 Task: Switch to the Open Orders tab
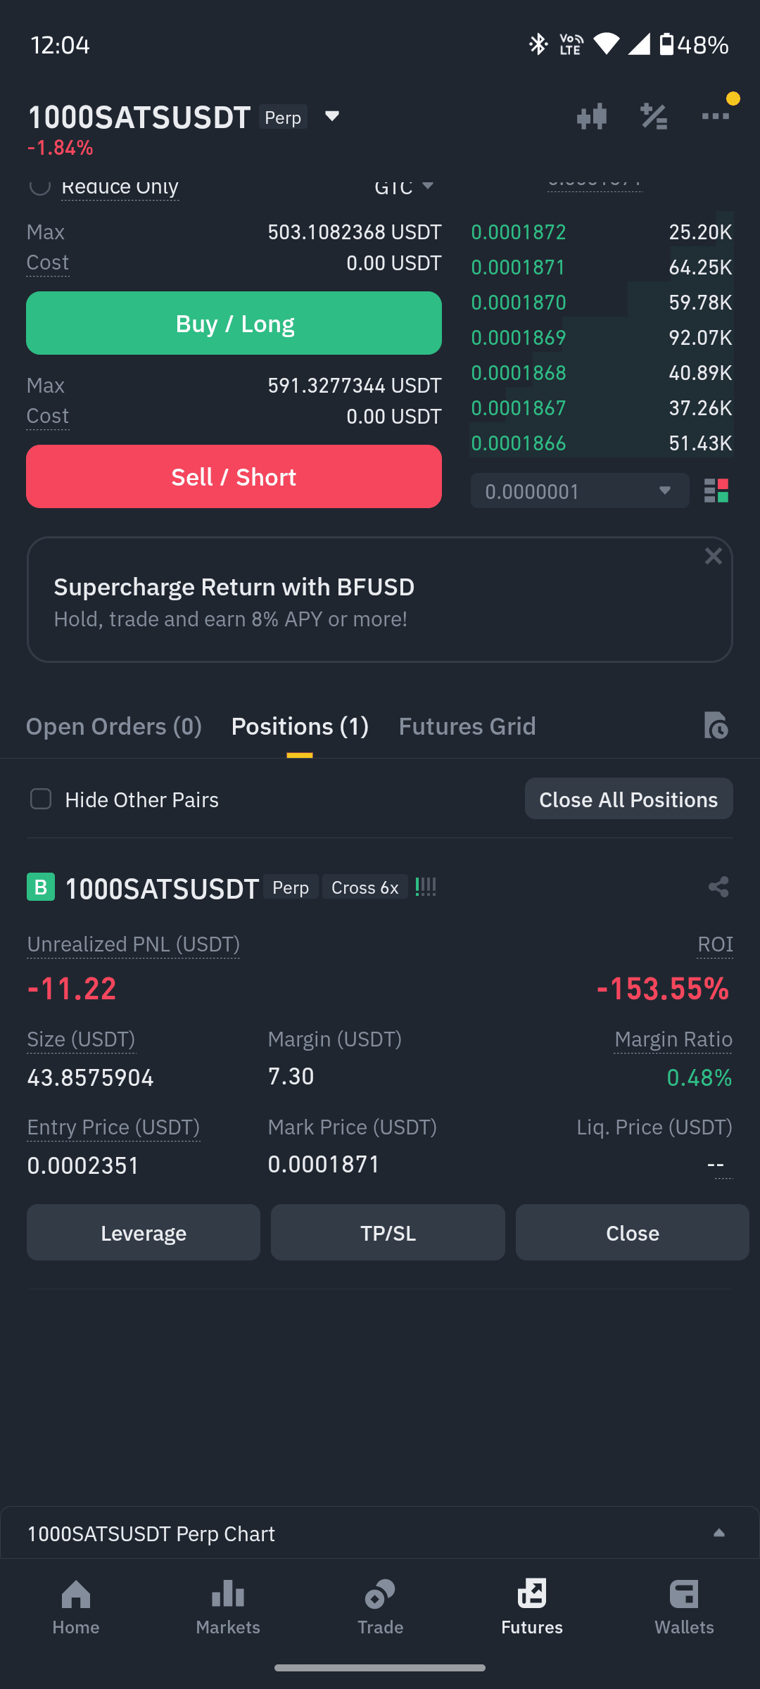[x=114, y=726]
